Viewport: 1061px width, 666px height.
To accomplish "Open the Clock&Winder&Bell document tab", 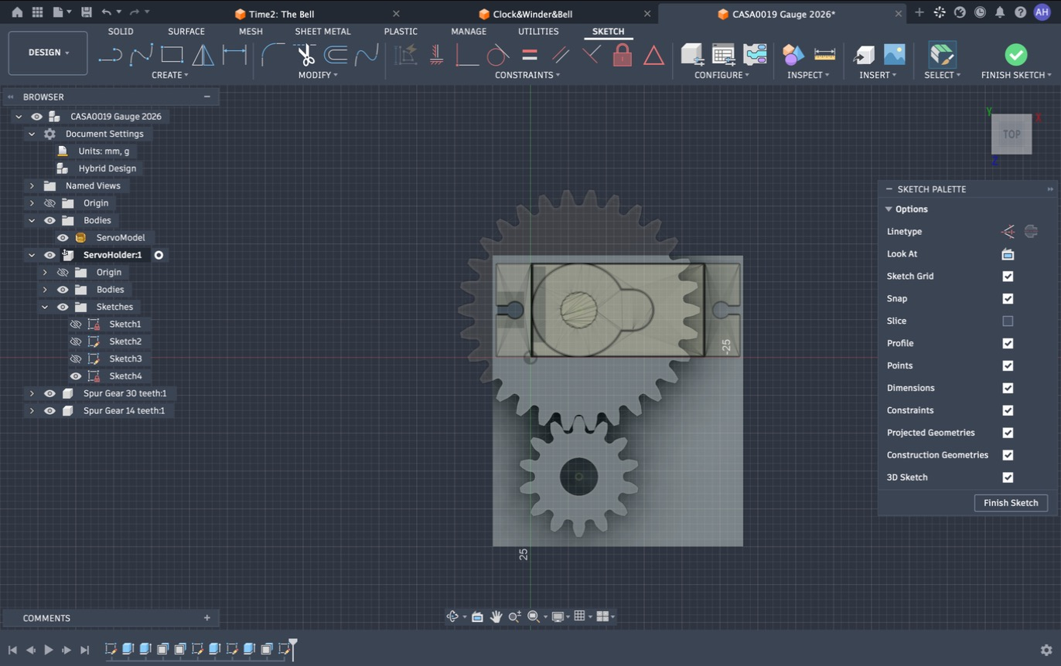I will (x=532, y=14).
